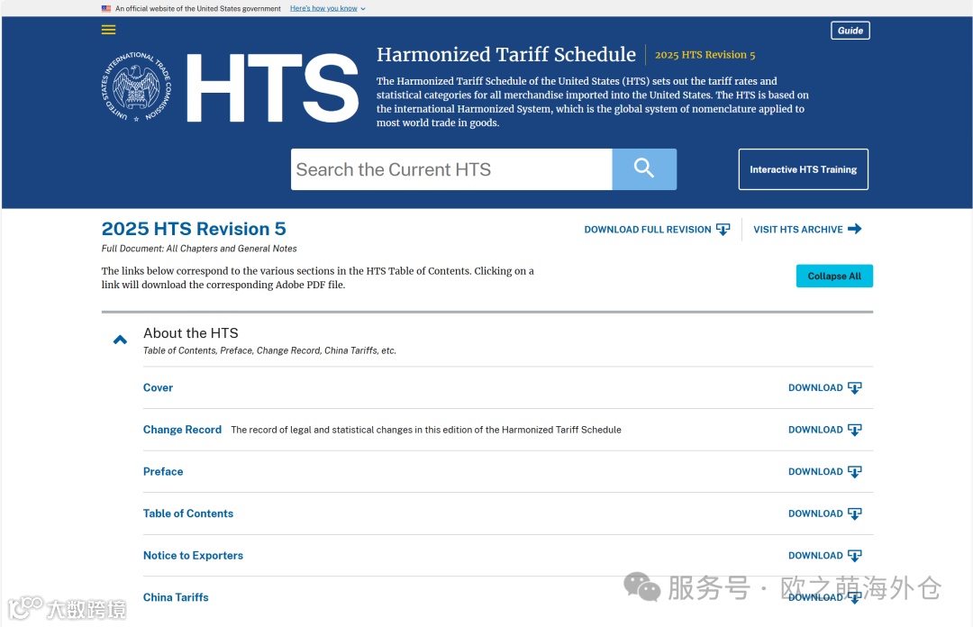This screenshot has height=627, width=973.
Task: Click DOWNLOAD text in the Change Record row
Action: point(815,430)
